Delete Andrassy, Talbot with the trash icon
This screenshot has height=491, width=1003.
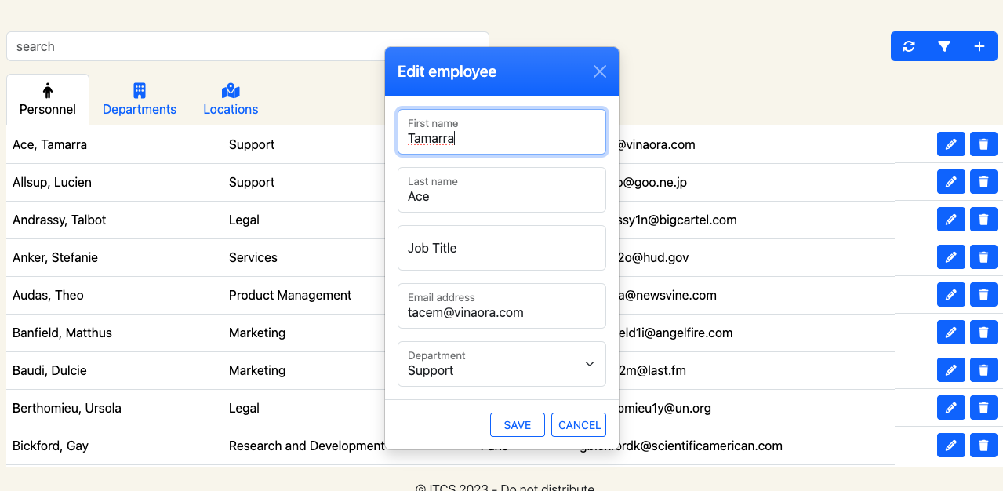point(983,220)
